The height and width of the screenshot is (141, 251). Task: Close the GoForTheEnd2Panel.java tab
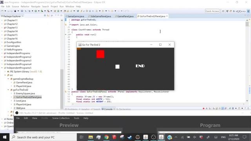point(167,16)
